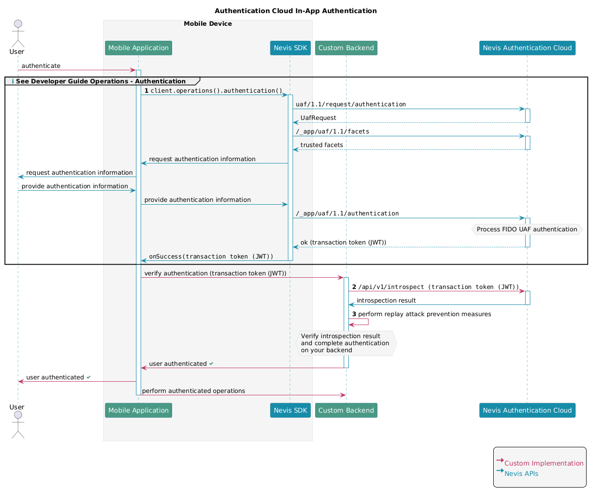
Task: Select the top Mobile Application participant box
Action: click(x=138, y=48)
